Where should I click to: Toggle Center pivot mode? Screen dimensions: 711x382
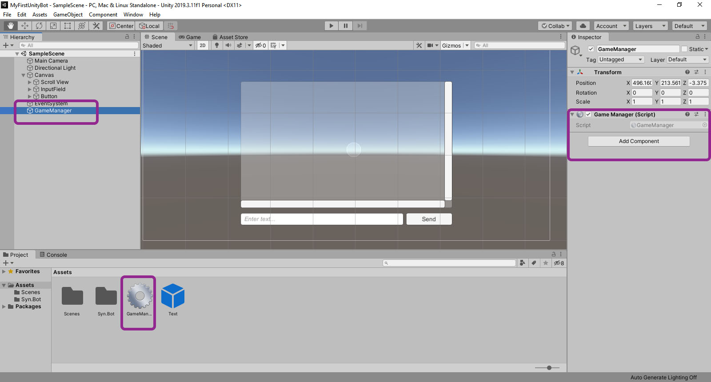[x=121, y=26]
